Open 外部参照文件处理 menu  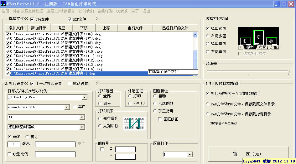coord(28,11)
